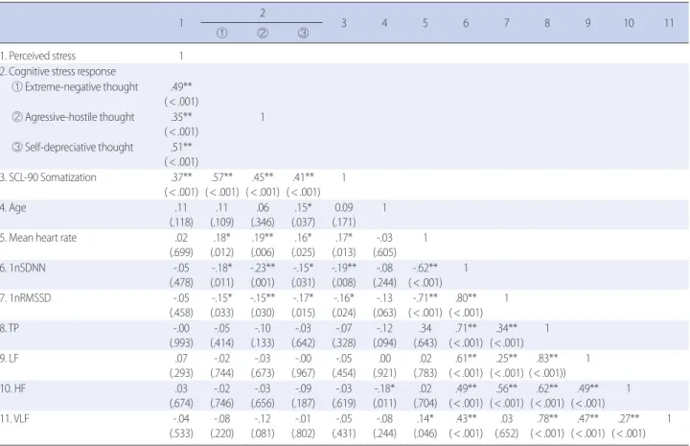
Task: Select the ".45**" correlation value
Action: pyautogui.click(x=263, y=177)
